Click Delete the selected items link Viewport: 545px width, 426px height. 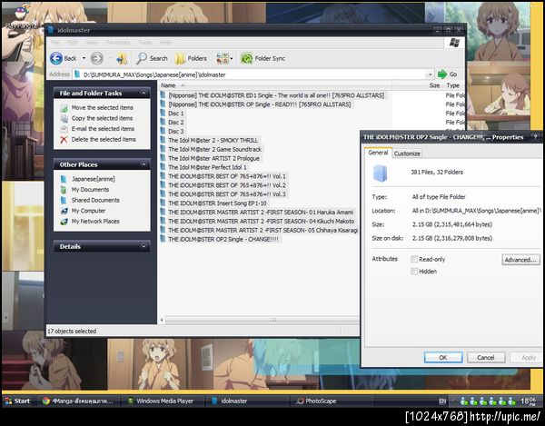[104, 139]
